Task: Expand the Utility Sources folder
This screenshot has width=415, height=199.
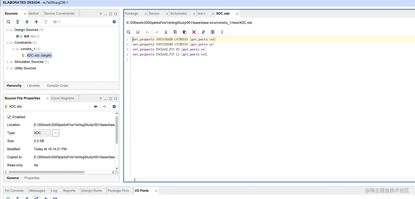Action: point(7,68)
